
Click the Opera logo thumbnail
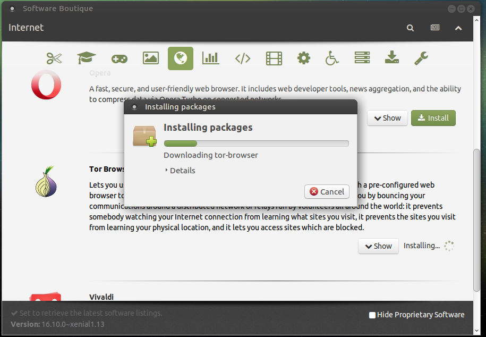pyautogui.click(x=46, y=85)
